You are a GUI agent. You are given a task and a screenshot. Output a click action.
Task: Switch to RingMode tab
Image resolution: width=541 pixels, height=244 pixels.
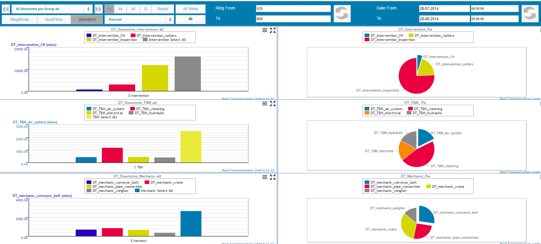click(x=19, y=19)
